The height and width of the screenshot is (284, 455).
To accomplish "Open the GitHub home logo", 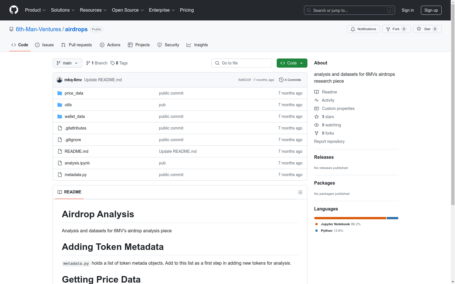I will tap(14, 10).
